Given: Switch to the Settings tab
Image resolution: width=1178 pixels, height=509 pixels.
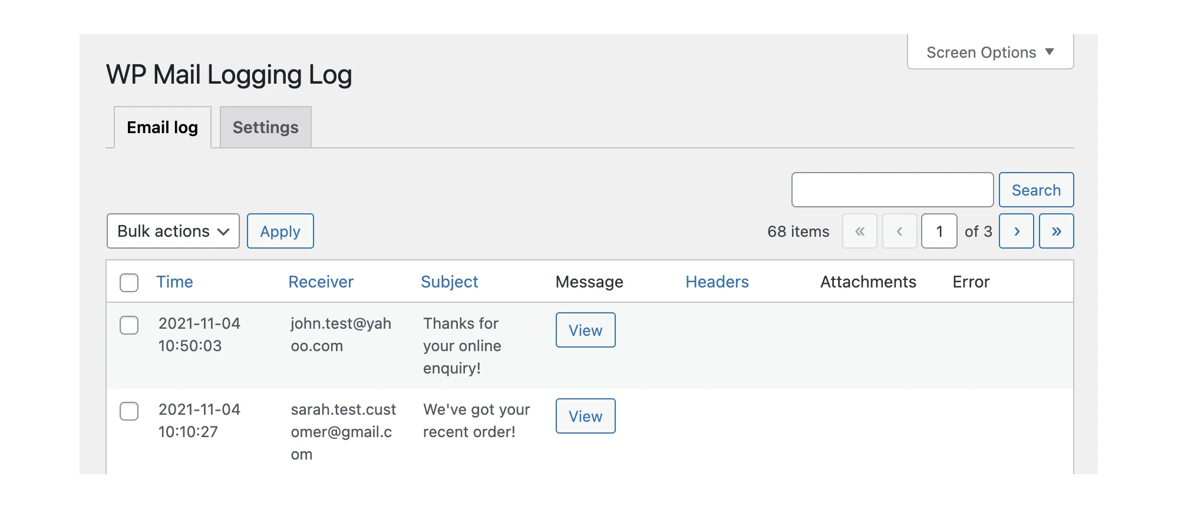Looking at the screenshot, I should (265, 127).
